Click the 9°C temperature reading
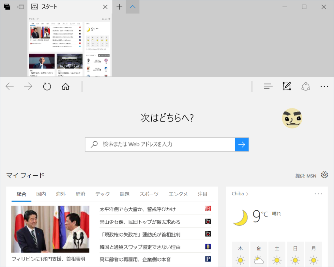Image resolution: width=334 pixels, height=267 pixels. tap(260, 216)
